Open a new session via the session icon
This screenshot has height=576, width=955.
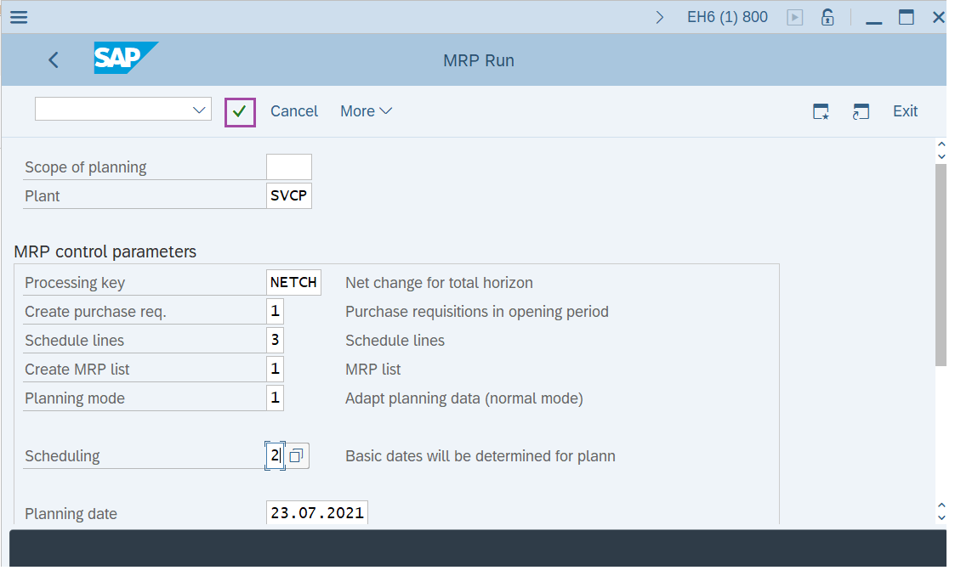click(x=861, y=110)
